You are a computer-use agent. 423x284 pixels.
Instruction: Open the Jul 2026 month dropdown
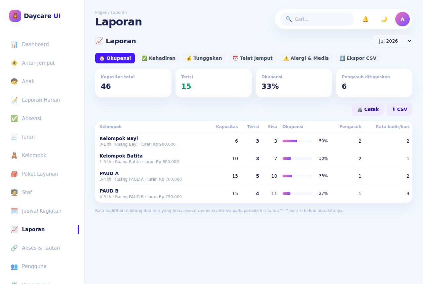[x=392, y=41]
